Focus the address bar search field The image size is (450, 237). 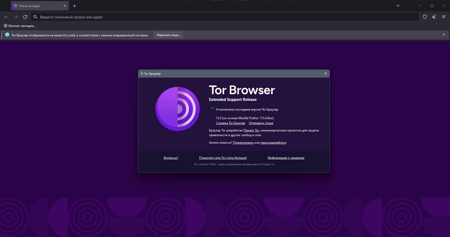225,17
